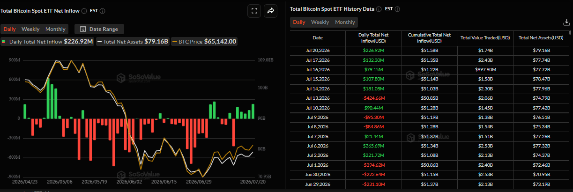Click the $51.58B cumulative inflow cell
Image resolution: width=573 pixels, height=192 pixels.
pos(429,50)
